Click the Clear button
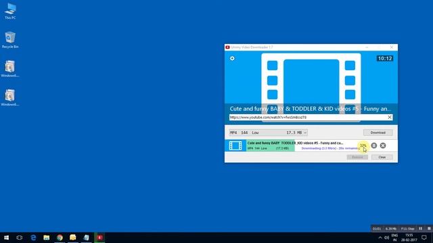The width and height of the screenshot is (433, 243). point(382,157)
